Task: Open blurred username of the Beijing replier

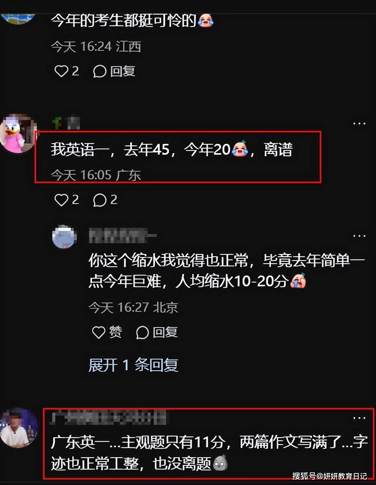Action: [x=123, y=236]
